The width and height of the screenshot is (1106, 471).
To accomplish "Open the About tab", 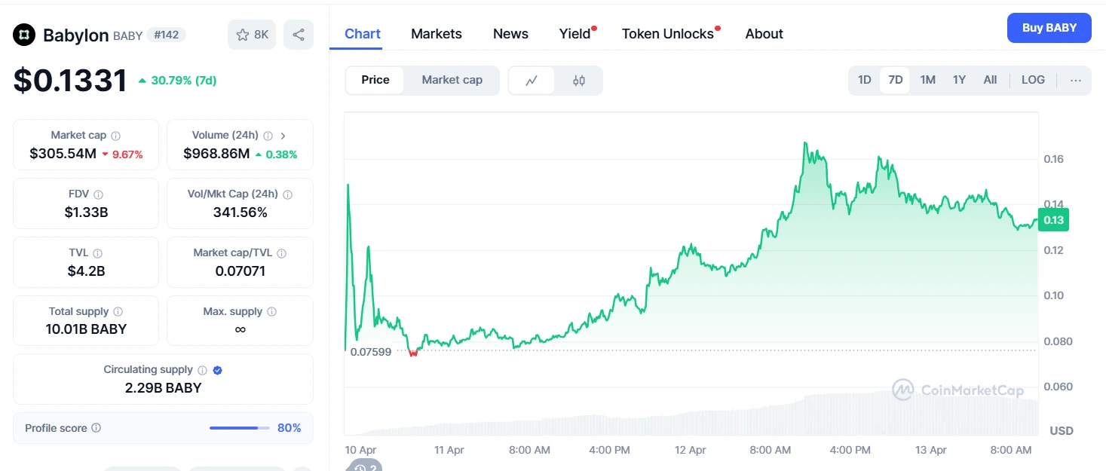I will tap(764, 34).
